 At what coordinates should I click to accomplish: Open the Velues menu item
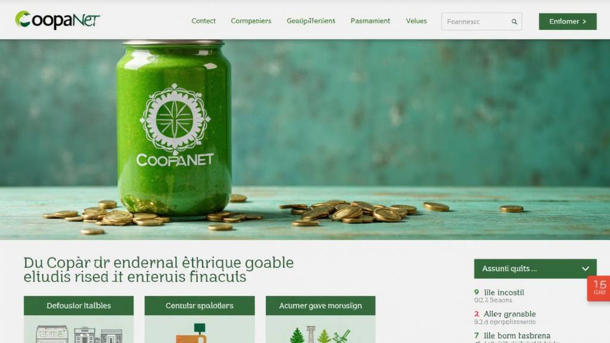click(416, 21)
